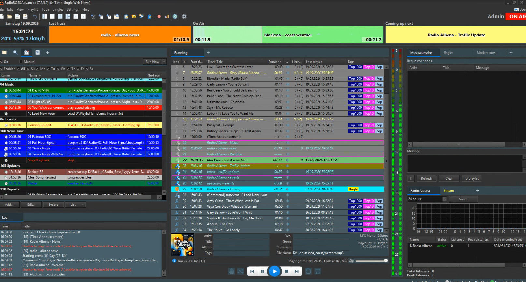Switch to the Moderations tab
This screenshot has width=526, height=282.
coord(486,53)
